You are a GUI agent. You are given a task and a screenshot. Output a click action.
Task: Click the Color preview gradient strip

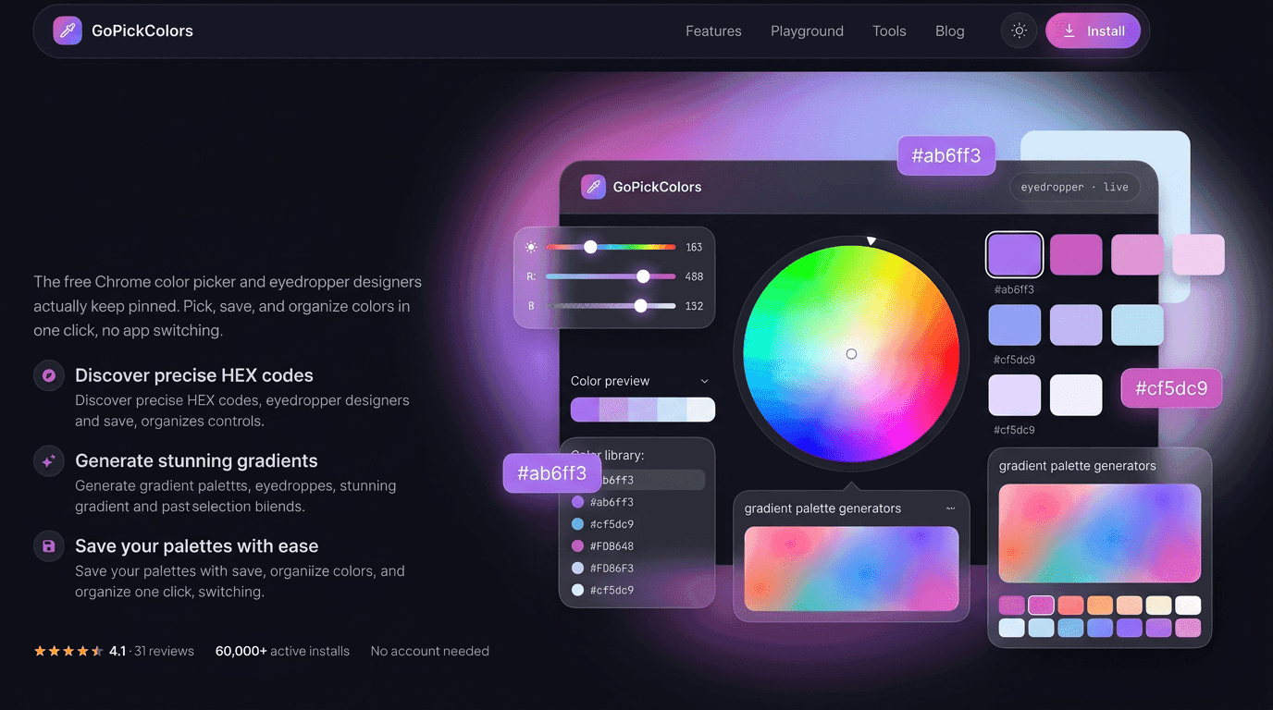[643, 410]
